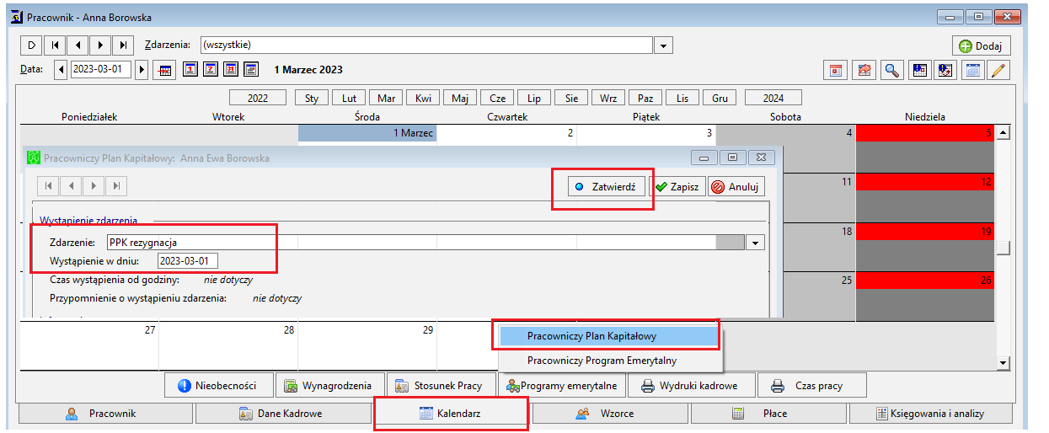Screen dimensions: 1049x433
Task: Open search with magnifying glass icon
Action: pos(891,71)
